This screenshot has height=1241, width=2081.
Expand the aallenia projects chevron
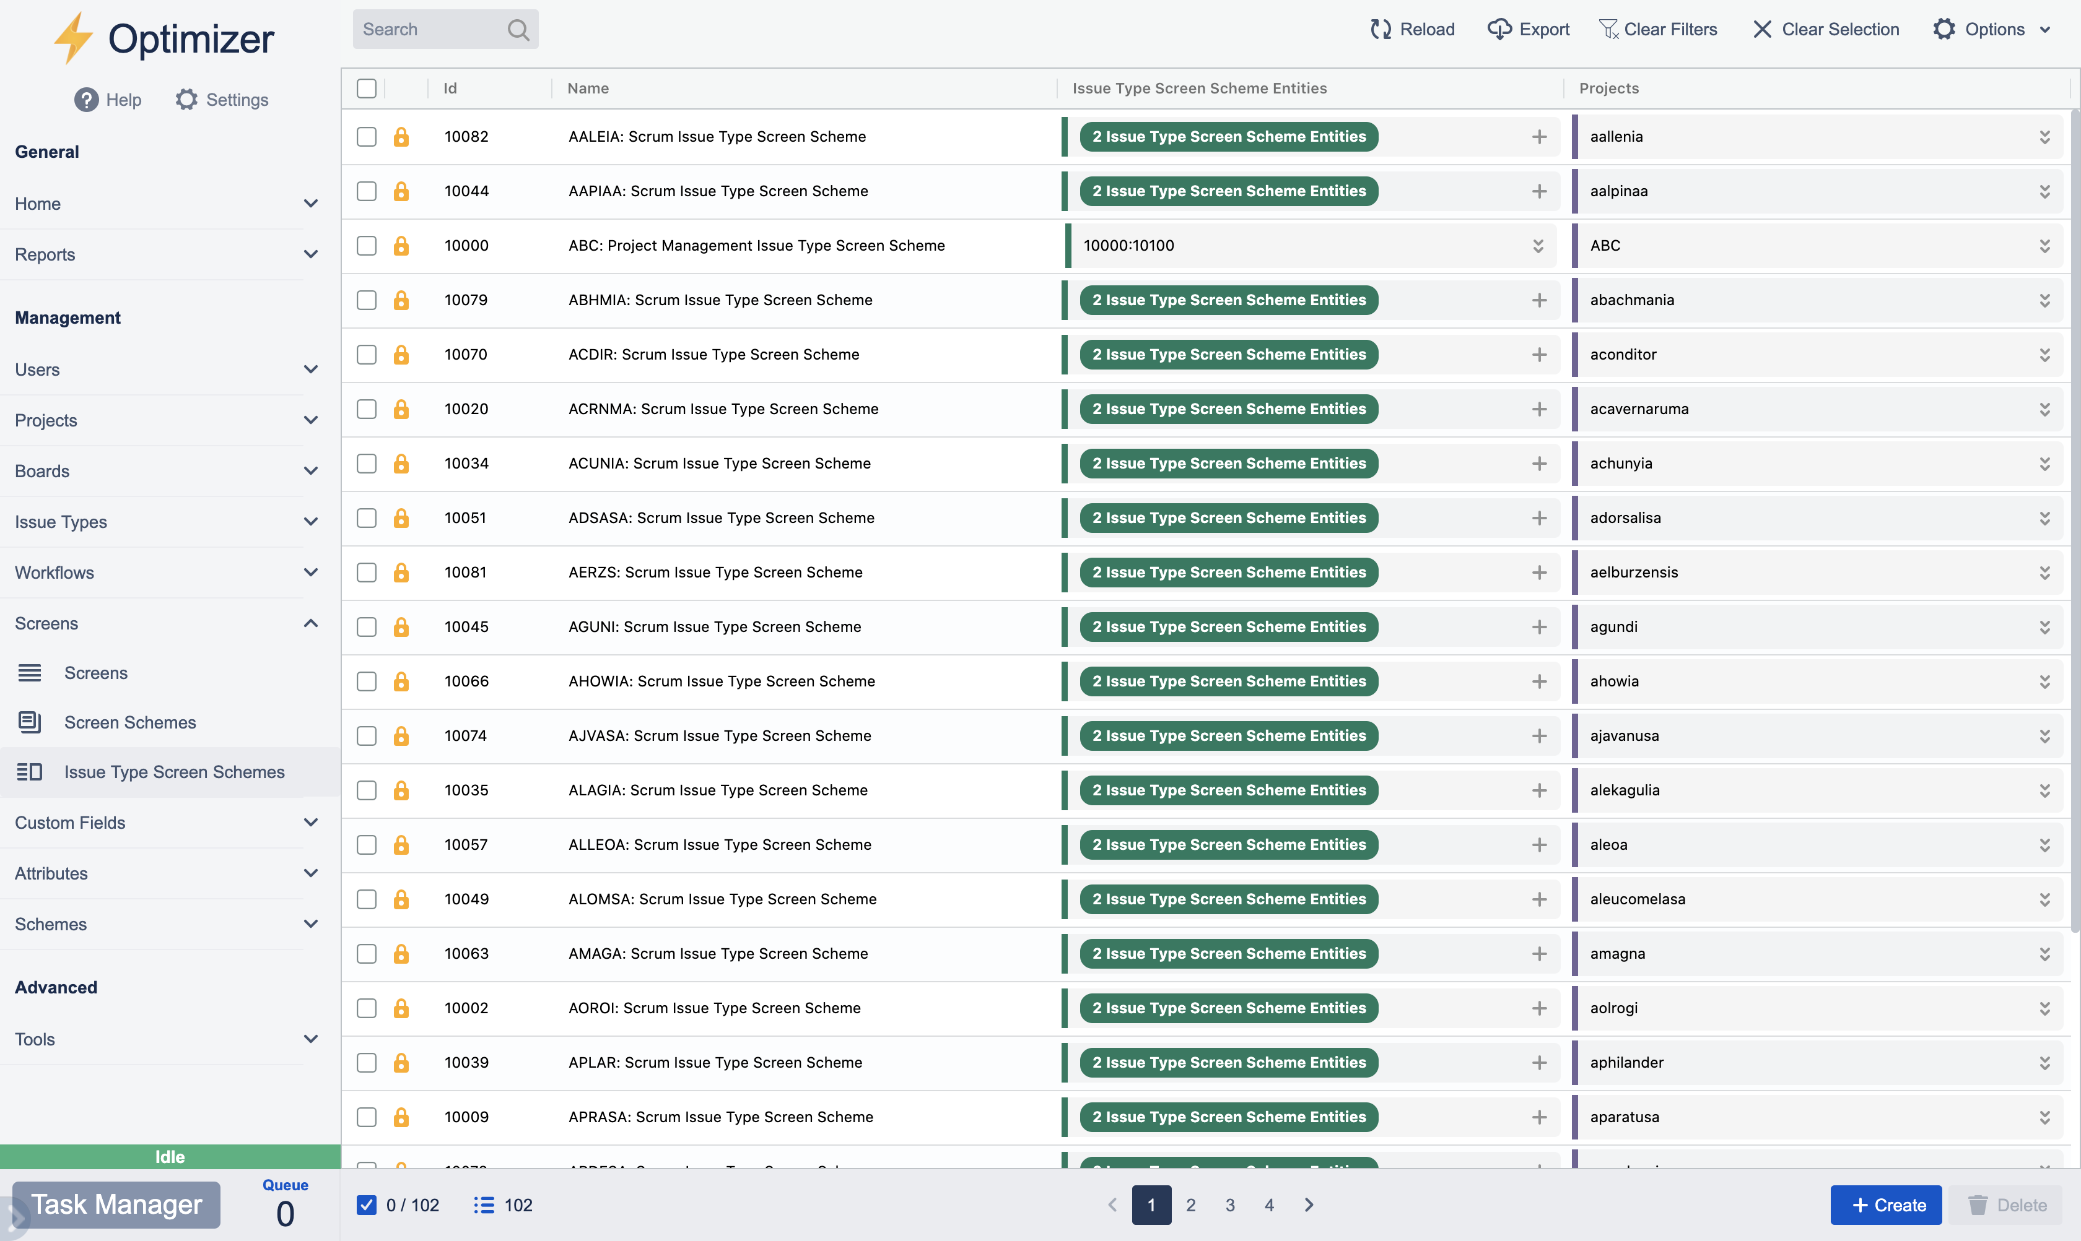point(2045,136)
